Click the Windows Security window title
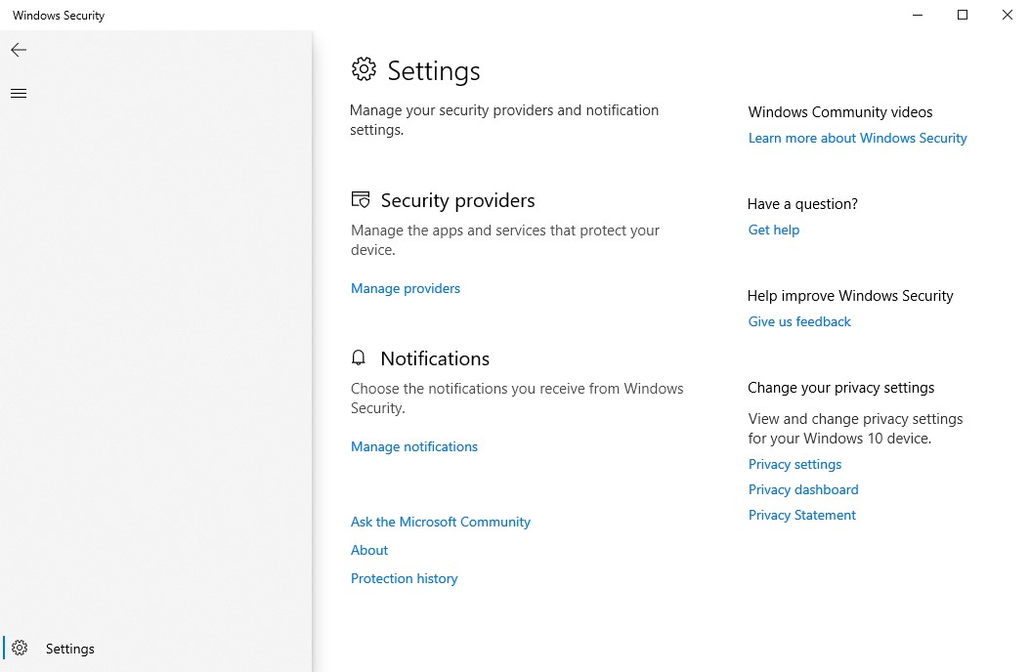Screen dimensions: 1030x672 coord(59,15)
